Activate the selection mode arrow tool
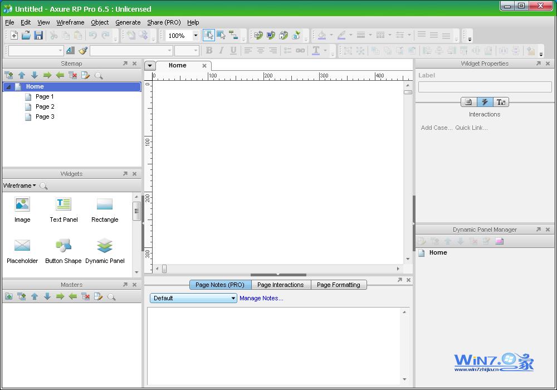This screenshot has height=390, width=557. coord(209,35)
